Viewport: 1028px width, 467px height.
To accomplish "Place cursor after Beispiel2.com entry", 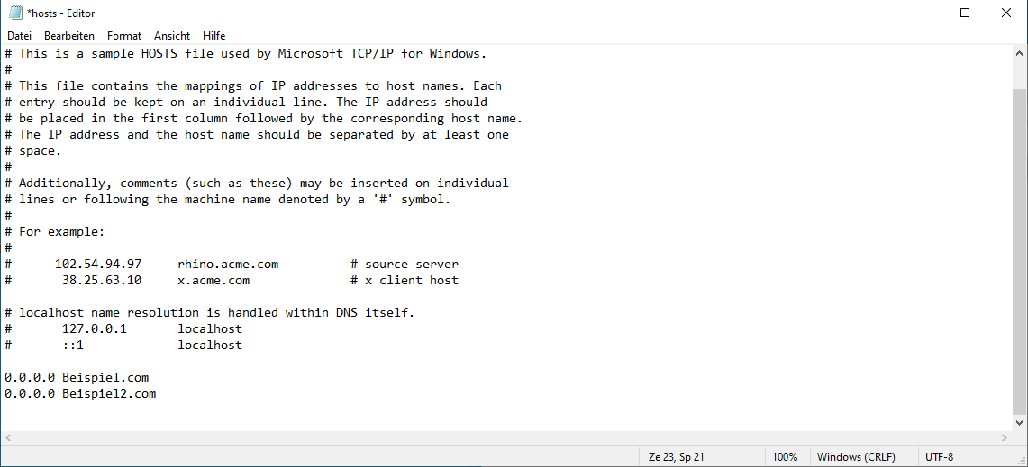I will coord(158,393).
